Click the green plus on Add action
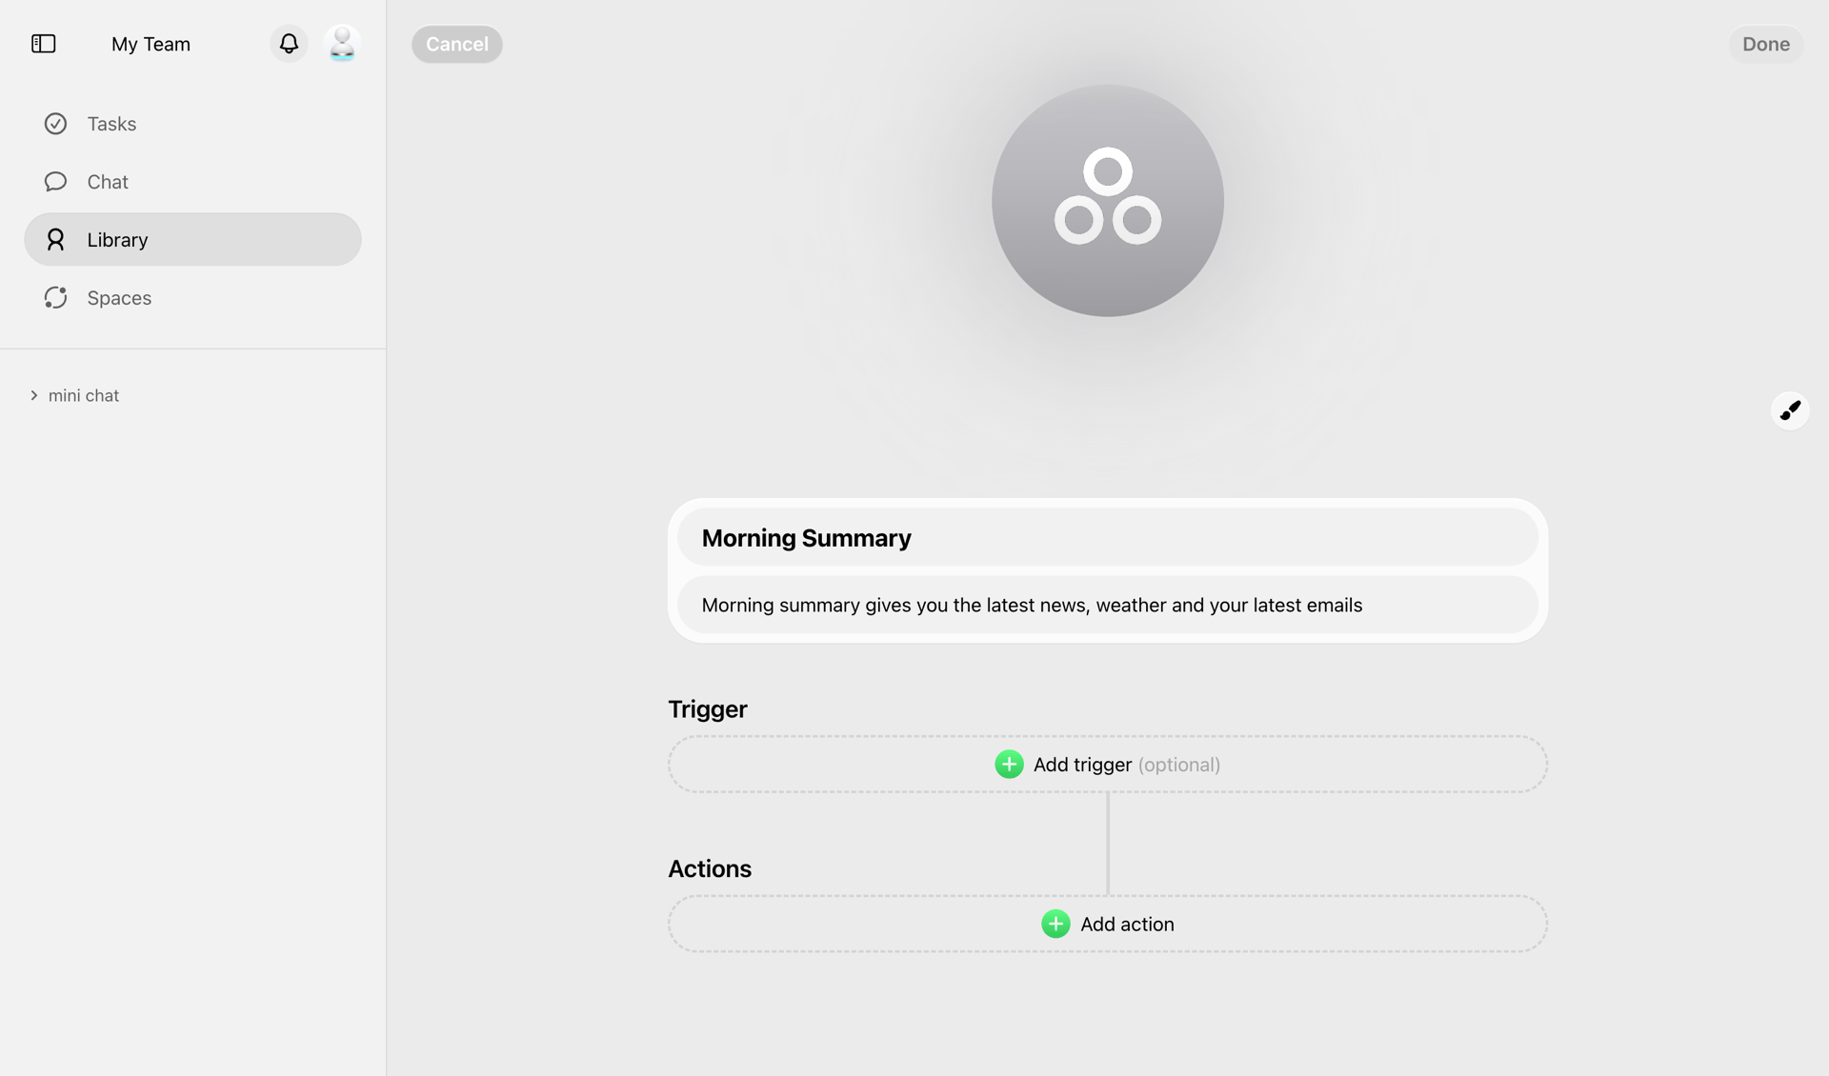This screenshot has height=1076, width=1829. 1055,924
